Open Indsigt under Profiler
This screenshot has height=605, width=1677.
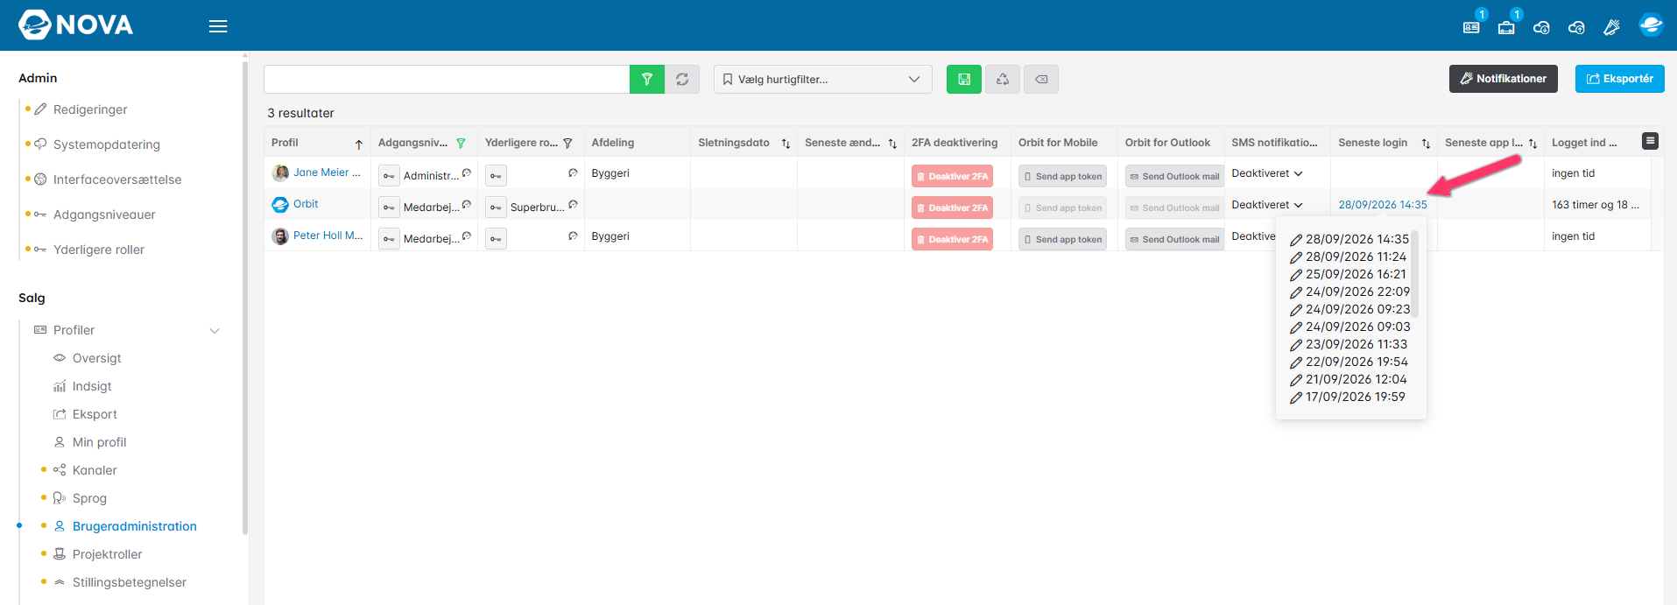click(x=92, y=386)
